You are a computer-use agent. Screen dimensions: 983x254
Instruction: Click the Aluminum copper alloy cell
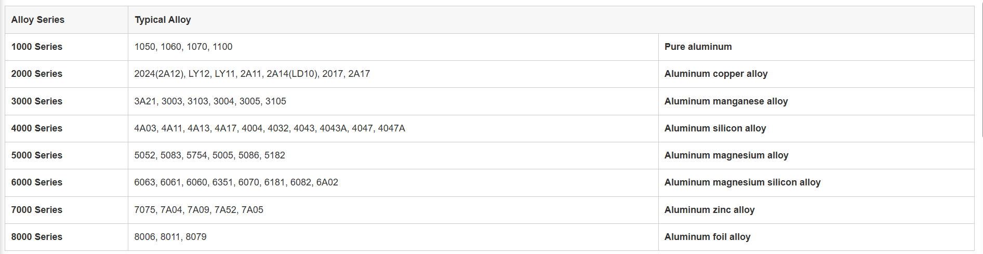tap(816, 74)
